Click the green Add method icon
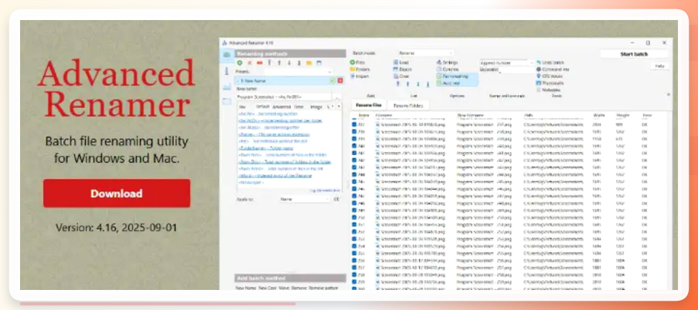698x310 pixels. click(x=240, y=63)
